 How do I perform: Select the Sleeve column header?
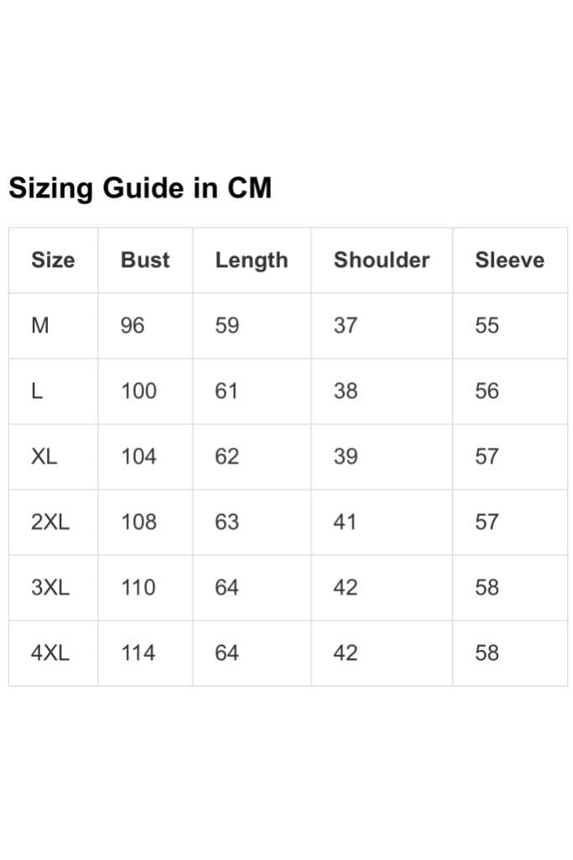pos(510,260)
